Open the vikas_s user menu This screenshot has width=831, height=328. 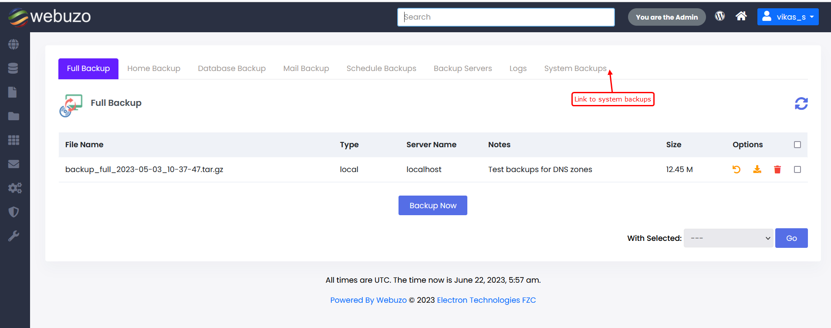tap(788, 17)
